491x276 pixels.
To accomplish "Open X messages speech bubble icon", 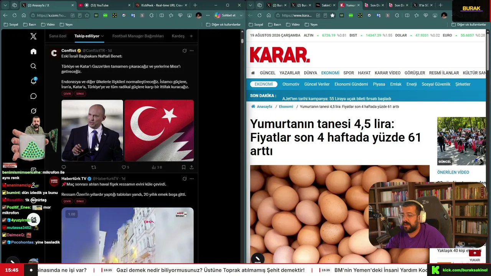I will tap(33, 96).
